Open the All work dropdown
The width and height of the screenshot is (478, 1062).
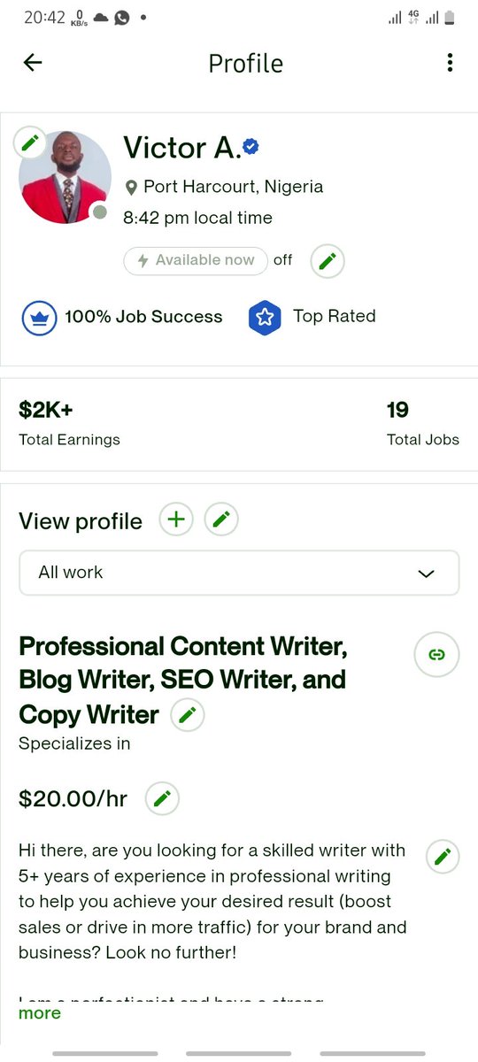point(239,573)
